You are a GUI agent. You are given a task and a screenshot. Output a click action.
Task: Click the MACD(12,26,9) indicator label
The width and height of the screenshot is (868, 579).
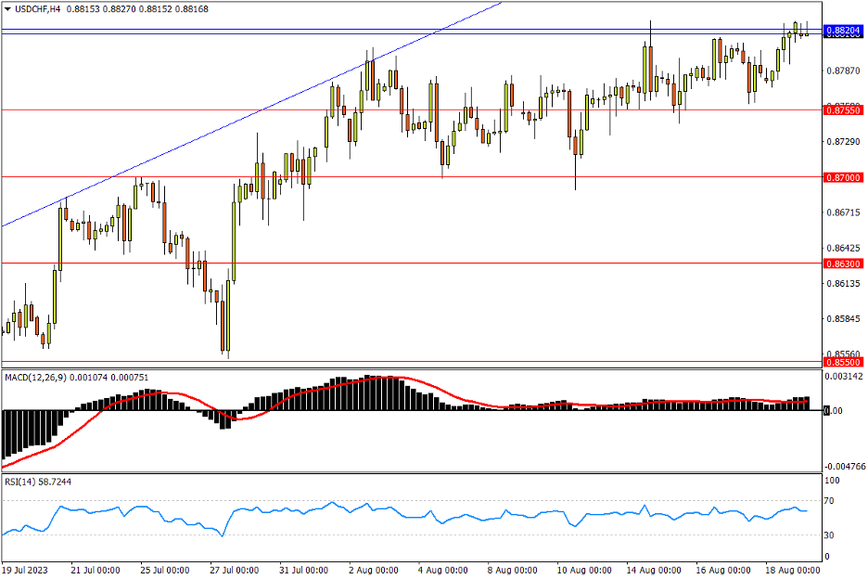click(x=36, y=378)
